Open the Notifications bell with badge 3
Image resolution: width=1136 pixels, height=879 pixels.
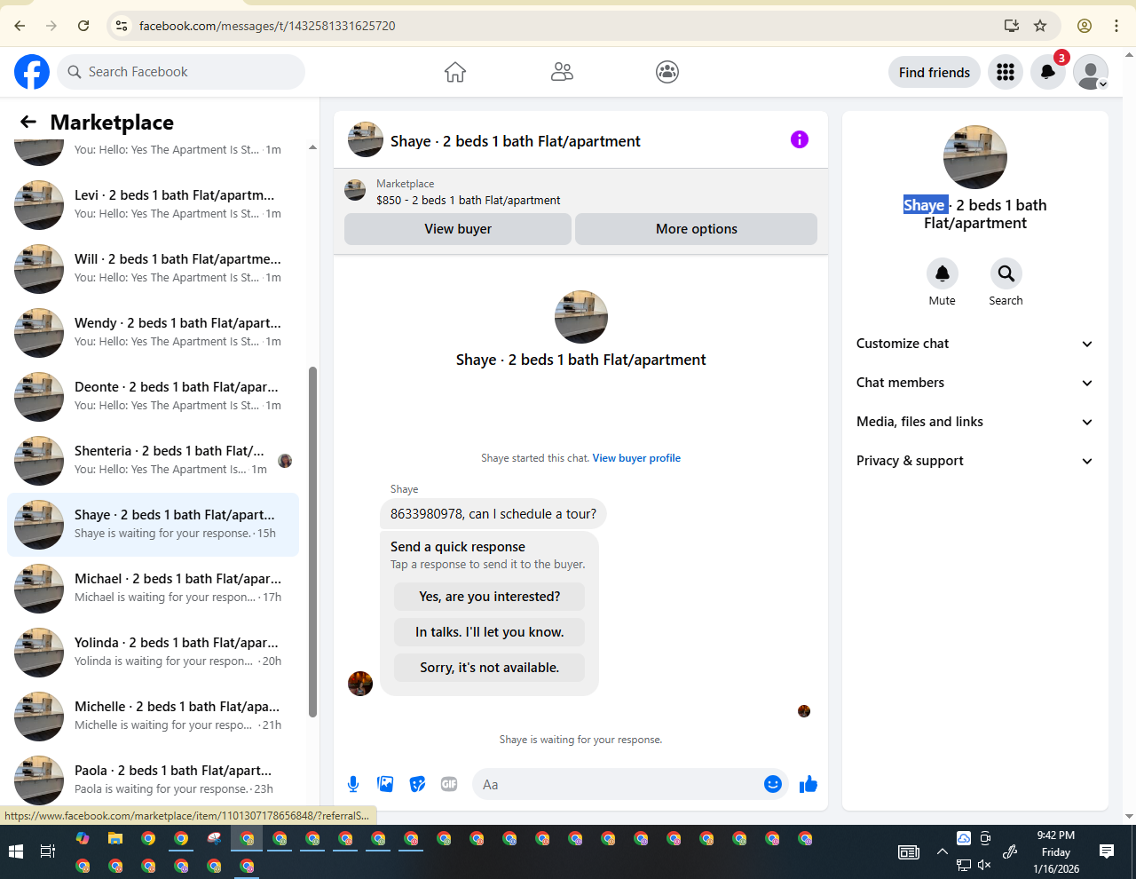click(1048, 72)
